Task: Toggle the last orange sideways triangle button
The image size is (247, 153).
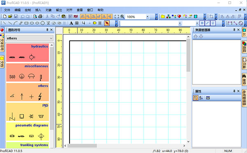Action: click(110, 16)
